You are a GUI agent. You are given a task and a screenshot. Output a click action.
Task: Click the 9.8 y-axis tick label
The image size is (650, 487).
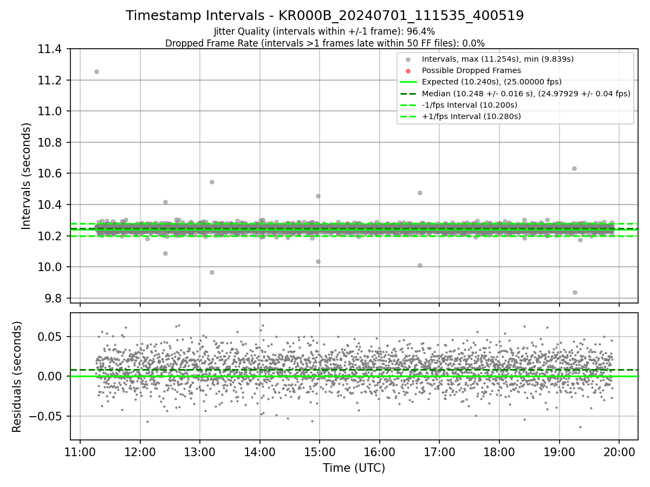tap(54, 298)
